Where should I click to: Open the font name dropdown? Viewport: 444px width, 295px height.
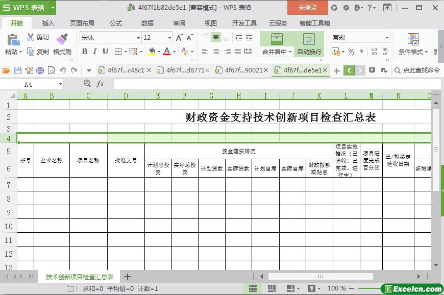tap(138, 38)
